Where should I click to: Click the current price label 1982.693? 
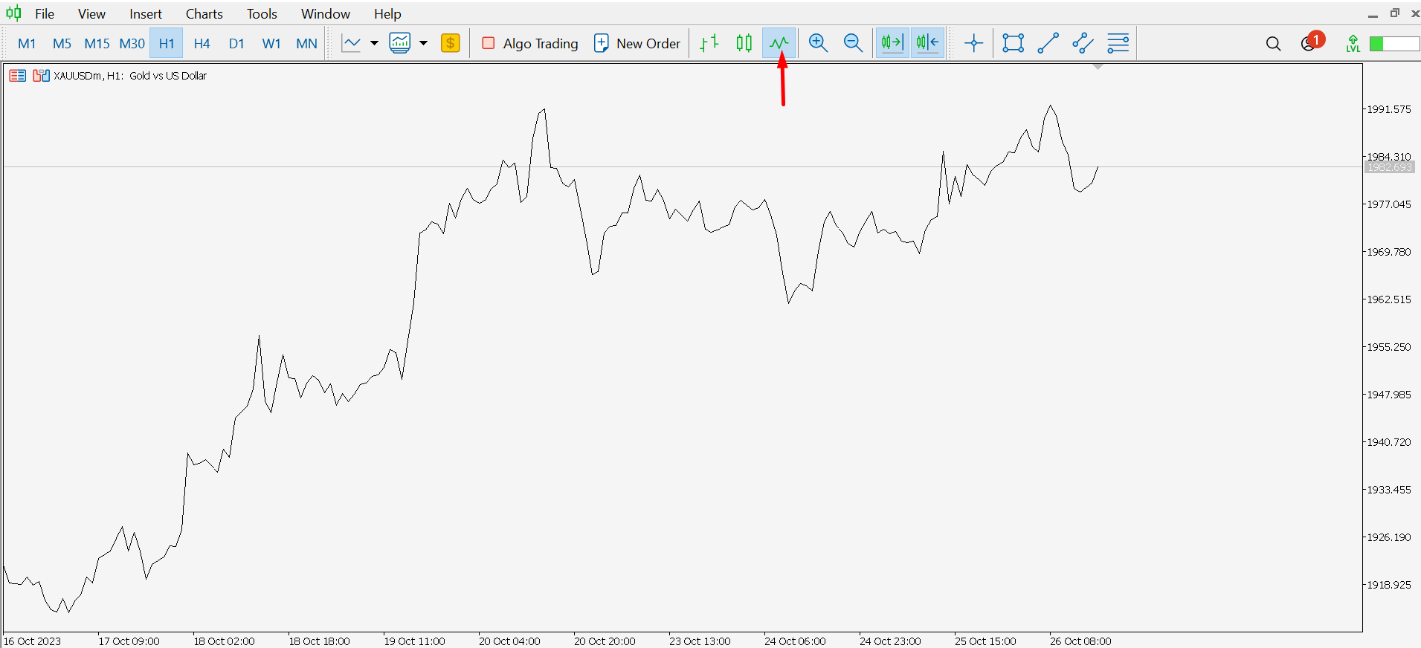pyautogui.click(x=1390, y=167)
